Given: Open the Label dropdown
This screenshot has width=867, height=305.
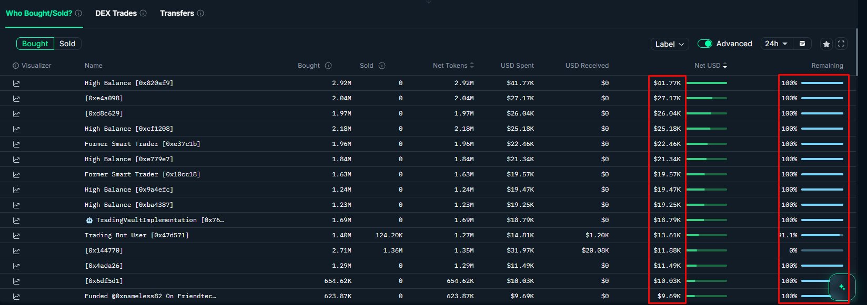Looking at the screenshot, I should tap(669, 44).
